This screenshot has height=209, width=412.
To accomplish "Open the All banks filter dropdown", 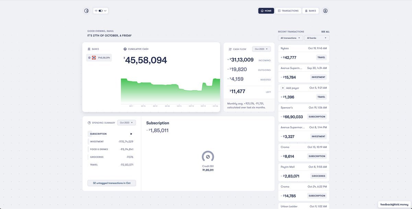I will (317, 38).
